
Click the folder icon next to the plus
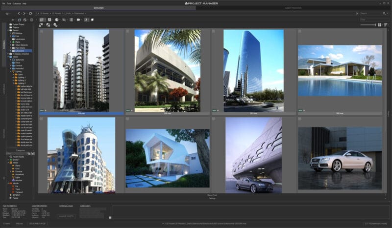(x=19, y=20)
